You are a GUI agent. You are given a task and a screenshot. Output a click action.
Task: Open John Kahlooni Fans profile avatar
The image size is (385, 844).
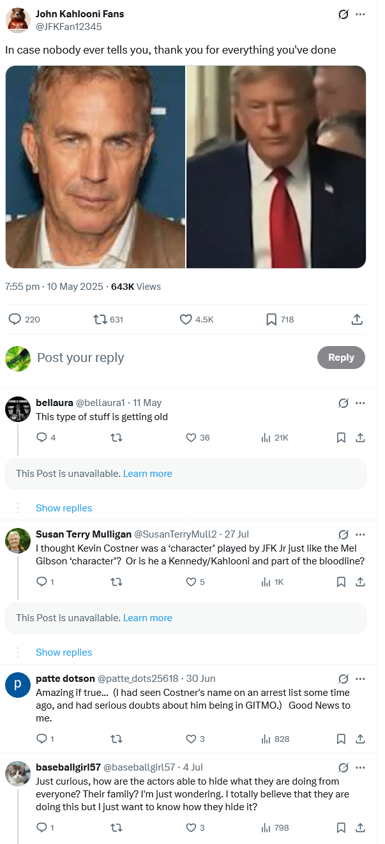18,20
